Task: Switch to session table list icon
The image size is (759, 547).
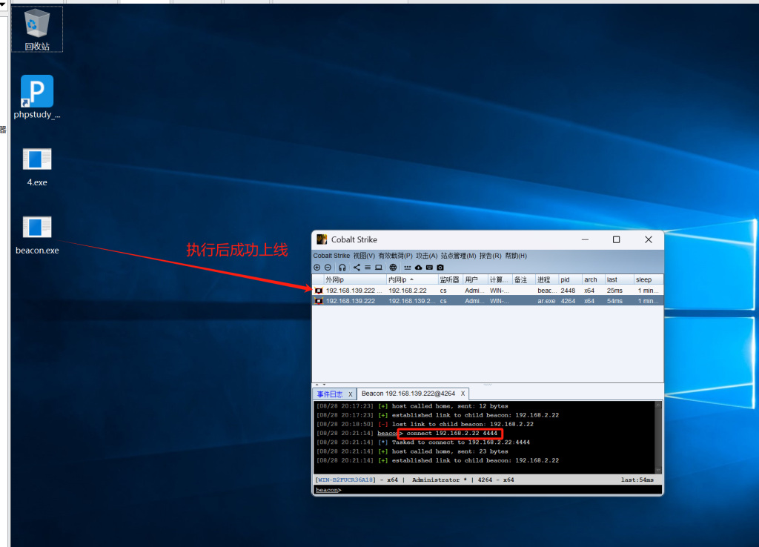Action: tap(368, 268)
